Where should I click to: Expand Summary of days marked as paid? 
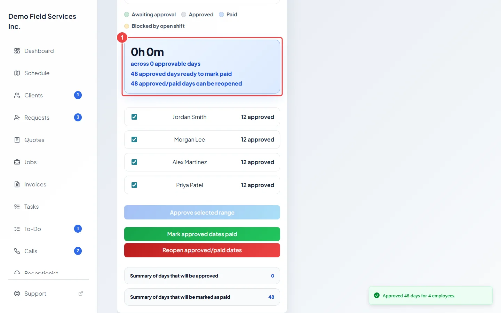pyautogui.click(x=202, y=297)
